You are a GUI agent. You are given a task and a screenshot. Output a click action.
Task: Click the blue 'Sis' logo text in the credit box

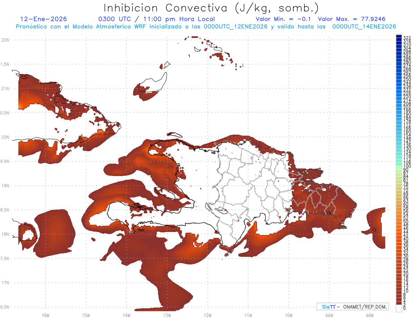(326, 307)
